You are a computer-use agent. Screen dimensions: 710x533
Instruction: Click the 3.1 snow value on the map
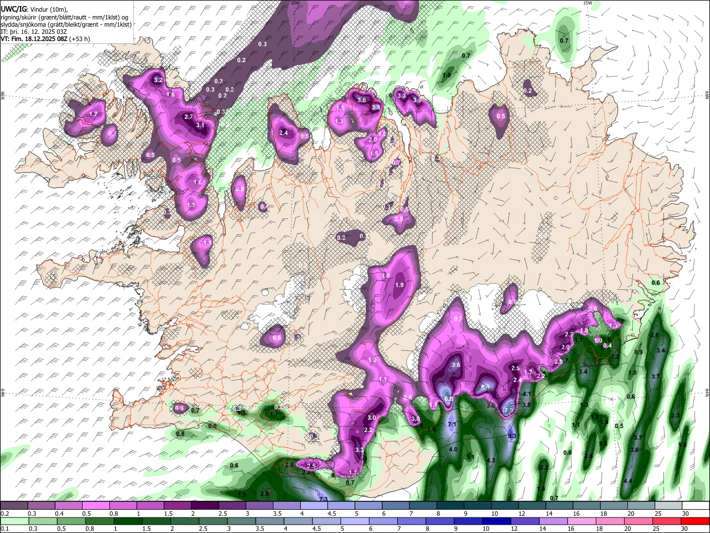tap(201, 125)
